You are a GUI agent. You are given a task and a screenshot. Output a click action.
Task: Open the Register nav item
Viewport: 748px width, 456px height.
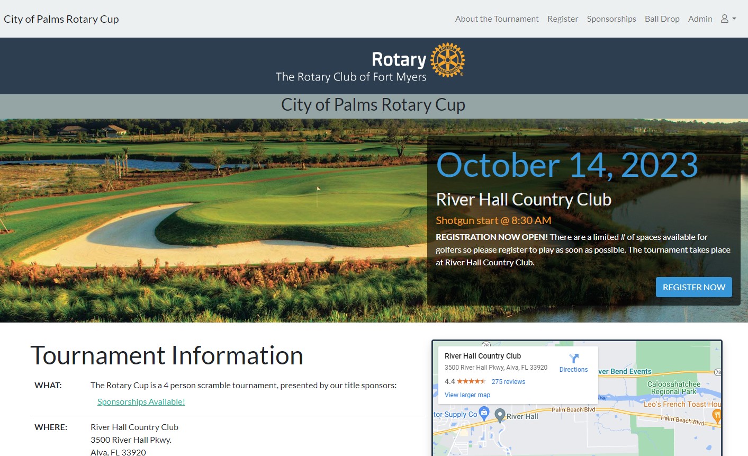pyautogui.click(x=563, y=19)
